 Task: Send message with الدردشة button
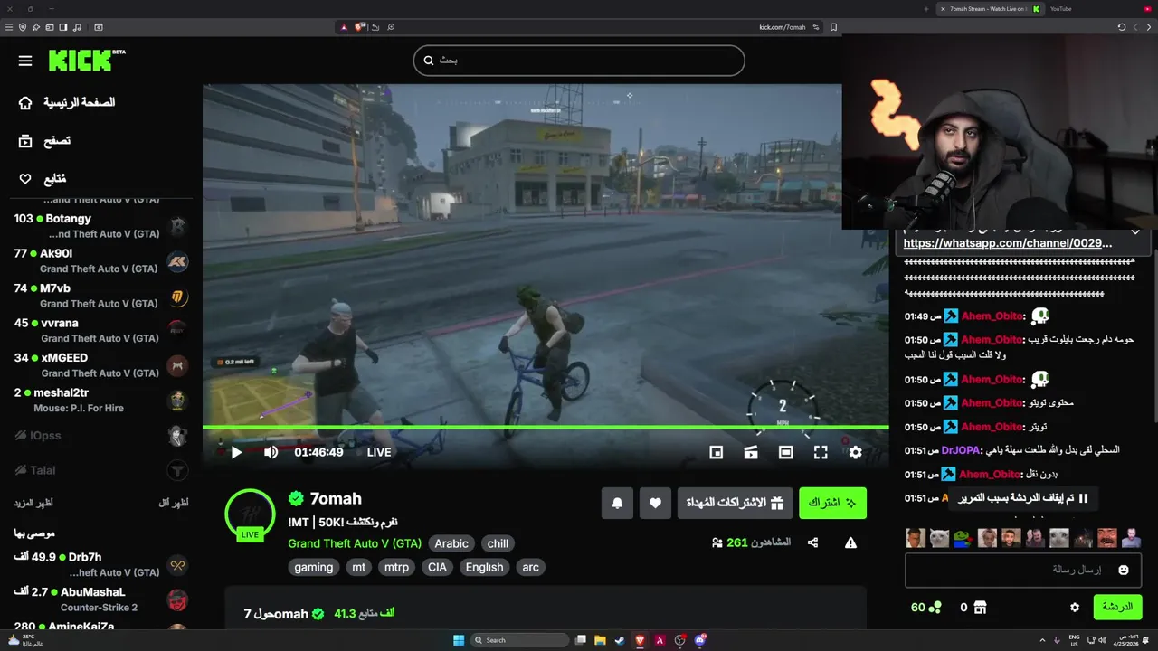(1117, 607)
